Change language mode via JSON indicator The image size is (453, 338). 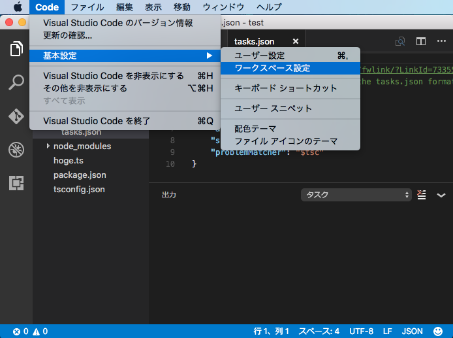point(412,331)
